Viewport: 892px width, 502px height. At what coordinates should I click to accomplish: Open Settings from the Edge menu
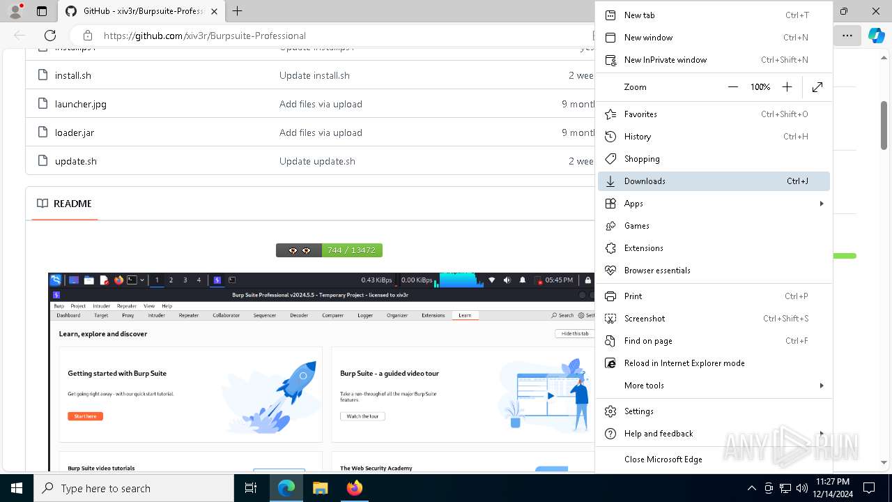tap(714, 411)
